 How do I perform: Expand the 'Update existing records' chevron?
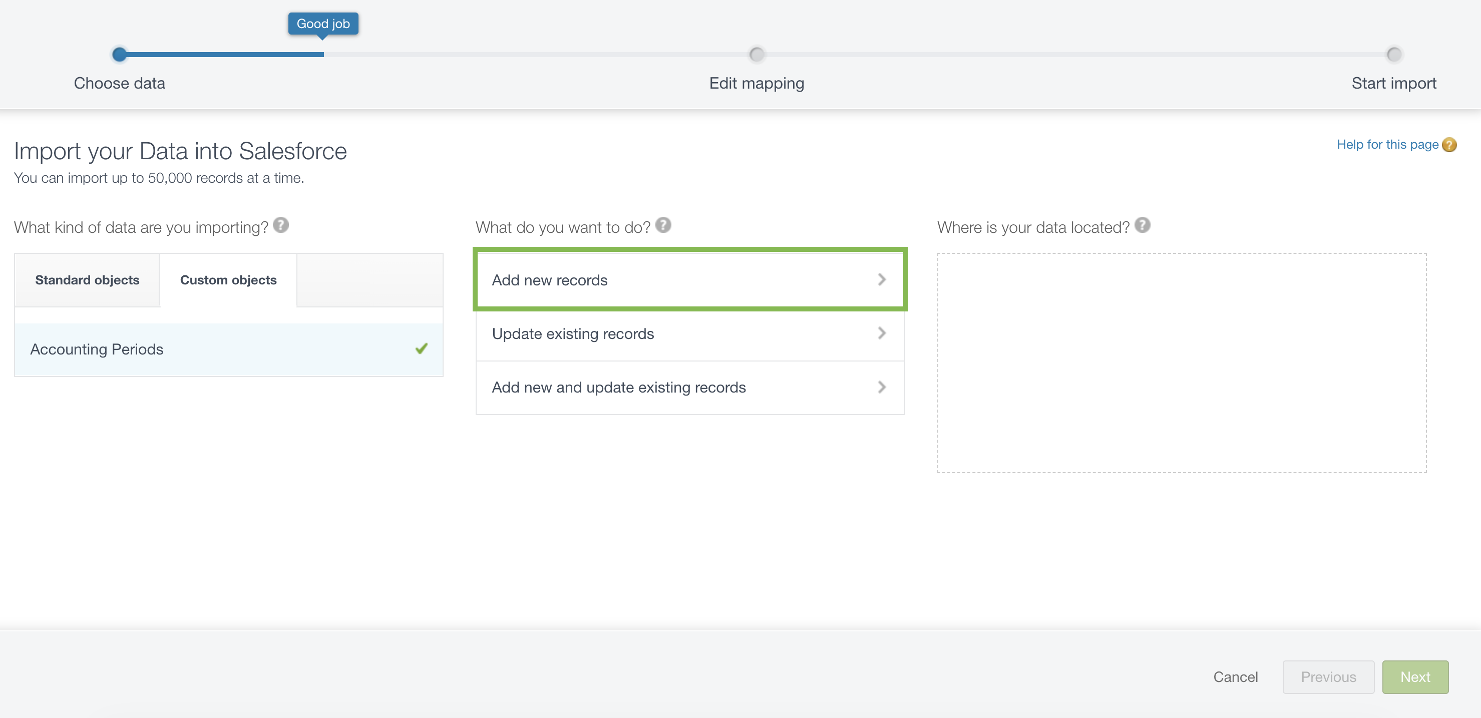point(882,333)
